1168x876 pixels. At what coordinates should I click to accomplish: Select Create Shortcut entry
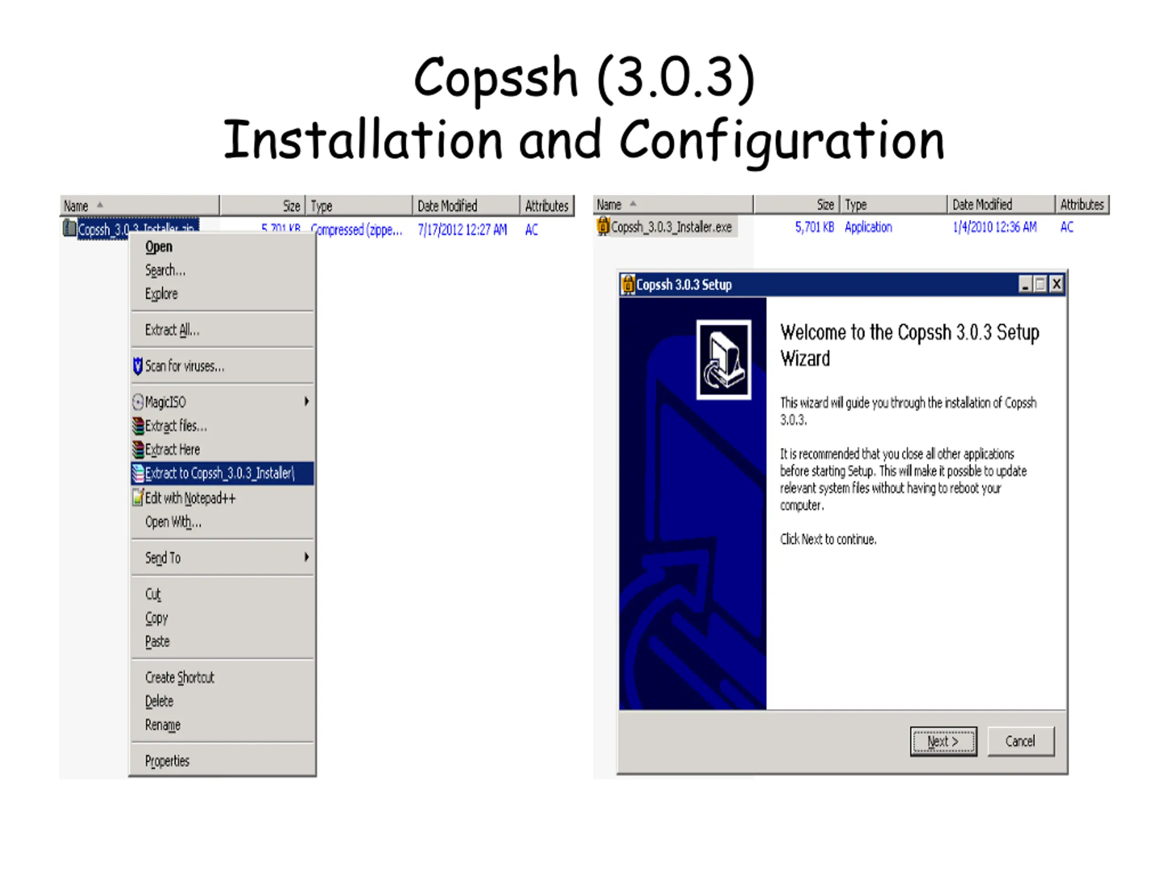coord(222,678)
